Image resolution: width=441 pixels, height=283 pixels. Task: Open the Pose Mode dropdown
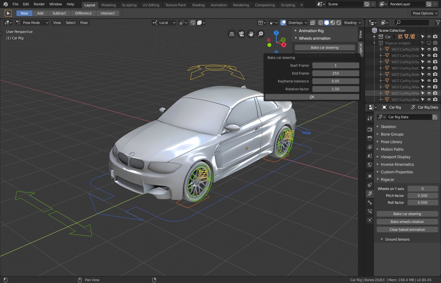pos(33,23)
